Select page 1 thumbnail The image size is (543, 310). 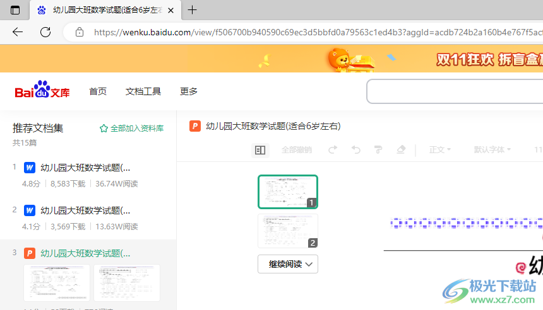(288, 192)
